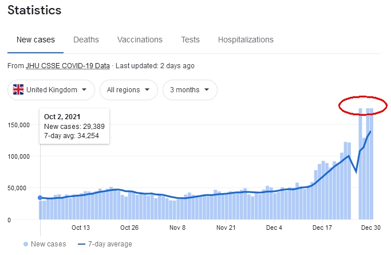Click the Statistics heading

click(x=34, y=10)
